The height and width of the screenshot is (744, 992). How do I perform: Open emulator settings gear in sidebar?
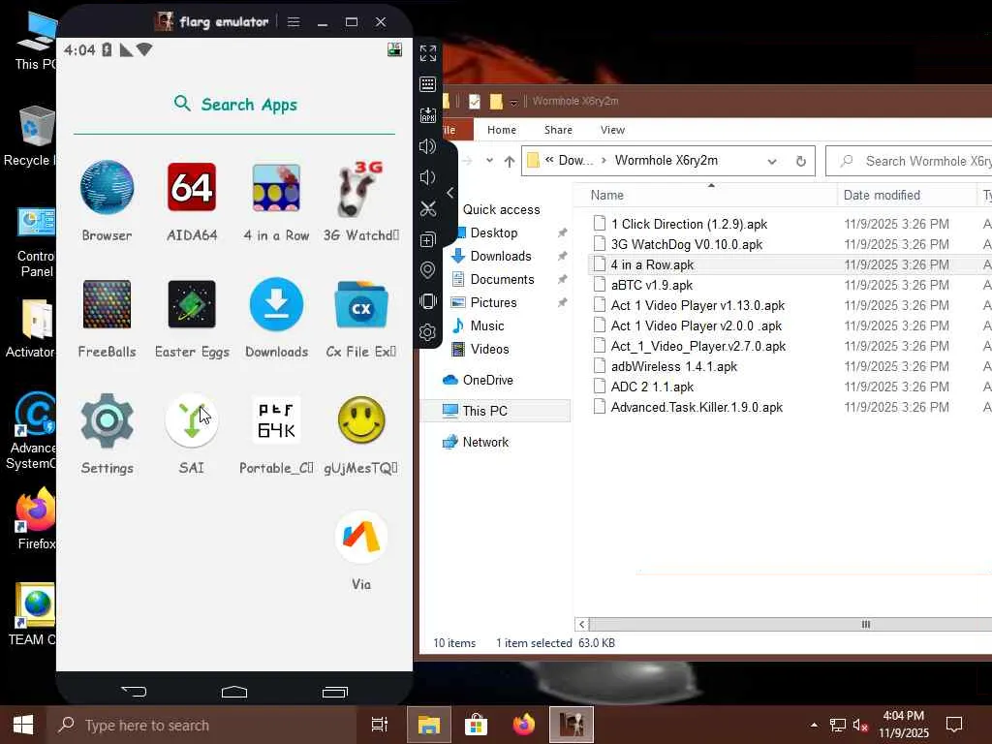[x=427, y=332]
